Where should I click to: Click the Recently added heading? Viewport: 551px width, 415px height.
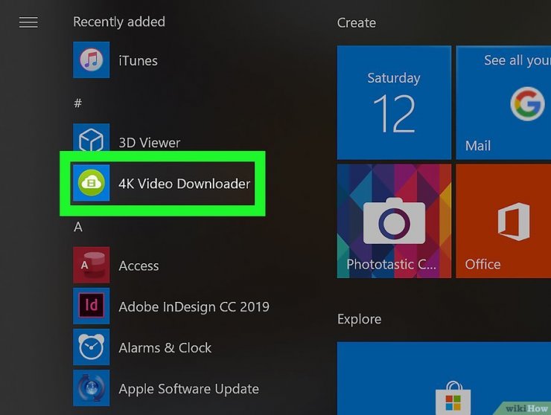click(x=119, y=22)
